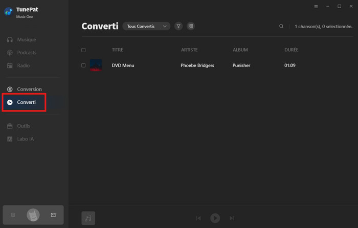Click the Podcasts microphone icon

coord(10,53)
